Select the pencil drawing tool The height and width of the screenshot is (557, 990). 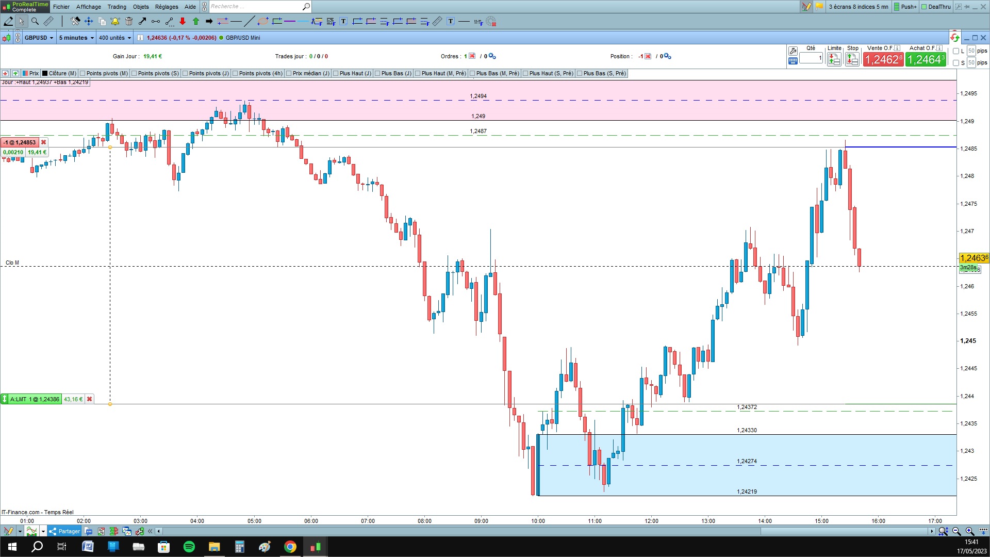click(8, 21)
